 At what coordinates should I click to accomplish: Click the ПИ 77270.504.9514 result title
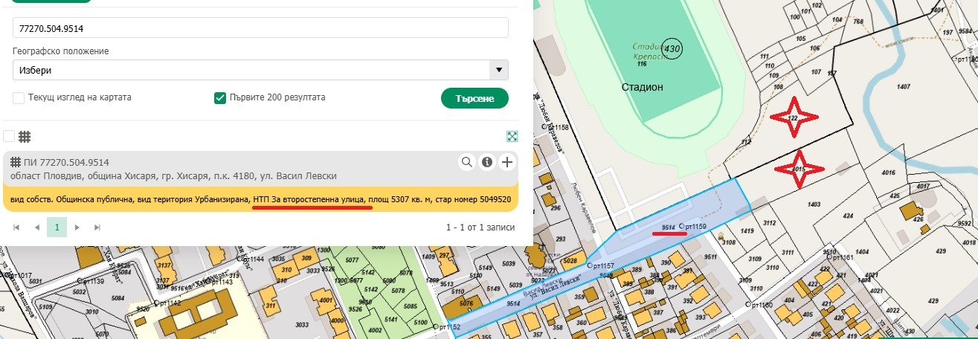pyautogui.click(x=67, y=162)
